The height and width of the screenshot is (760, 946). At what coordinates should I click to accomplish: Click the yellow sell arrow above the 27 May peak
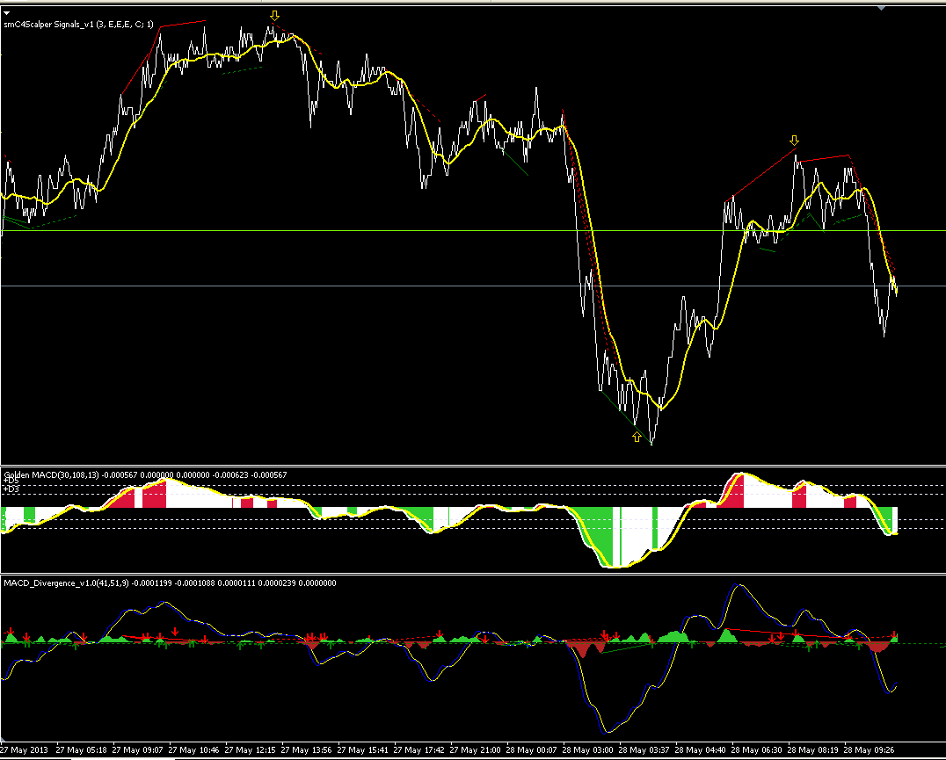[274, 15]
